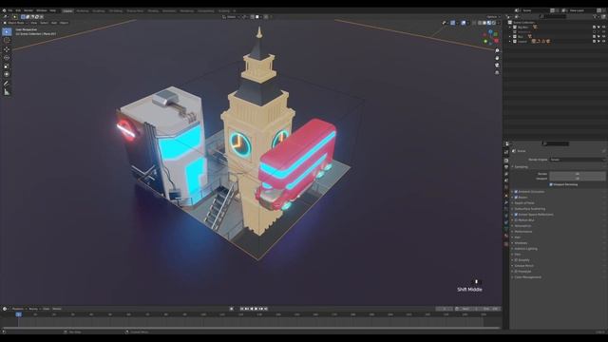
Task: Switch to the Layout workspace tab
Action: click(x=67, y=10)
